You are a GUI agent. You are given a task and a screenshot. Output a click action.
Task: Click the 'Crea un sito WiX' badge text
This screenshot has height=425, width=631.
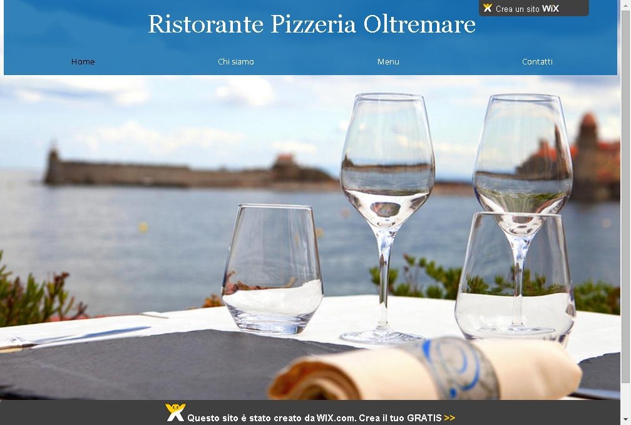coord(527,9)
